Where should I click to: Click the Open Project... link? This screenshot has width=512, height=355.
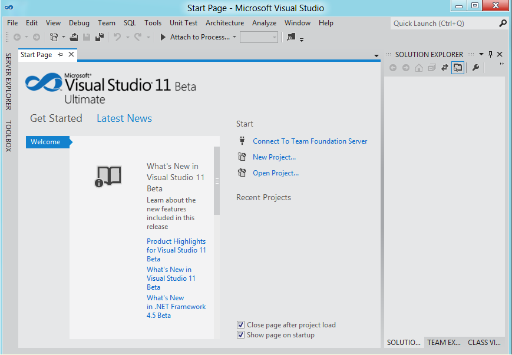coord(276,173)
